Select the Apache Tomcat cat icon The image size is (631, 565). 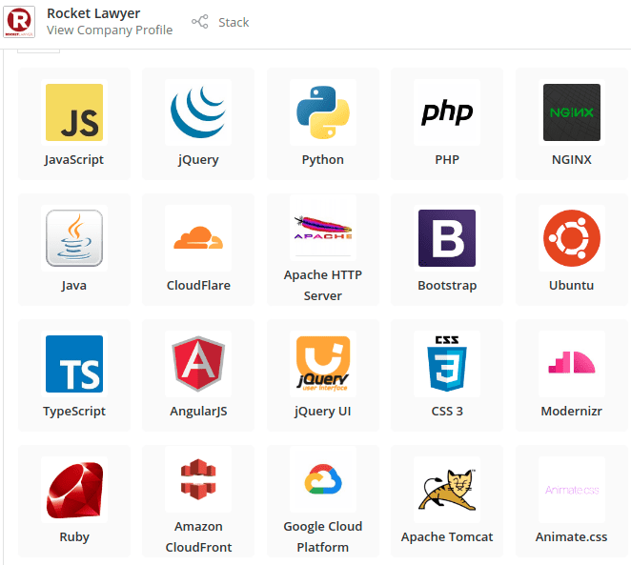pyautogui.click(x=447, y=490)
